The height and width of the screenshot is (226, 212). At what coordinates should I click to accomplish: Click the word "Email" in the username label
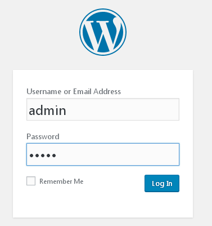pyautogui.click(x=83, y=91)
